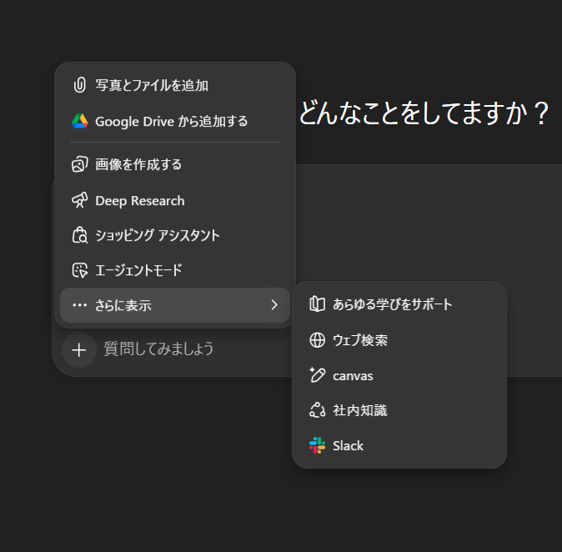Viewport: 562px width, 552px height.
Task: Click the globe icon for ウェブ検索
Action: (x=317, y=340)
